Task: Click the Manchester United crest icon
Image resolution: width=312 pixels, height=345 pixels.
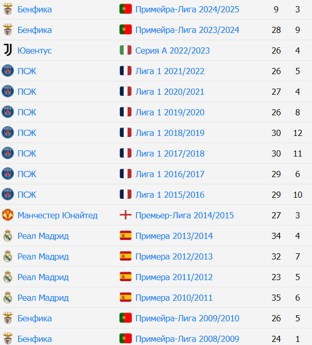Action: 8,215
